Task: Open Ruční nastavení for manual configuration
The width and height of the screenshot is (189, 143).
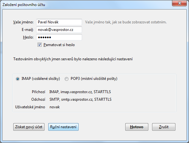Action: (63, 127)
